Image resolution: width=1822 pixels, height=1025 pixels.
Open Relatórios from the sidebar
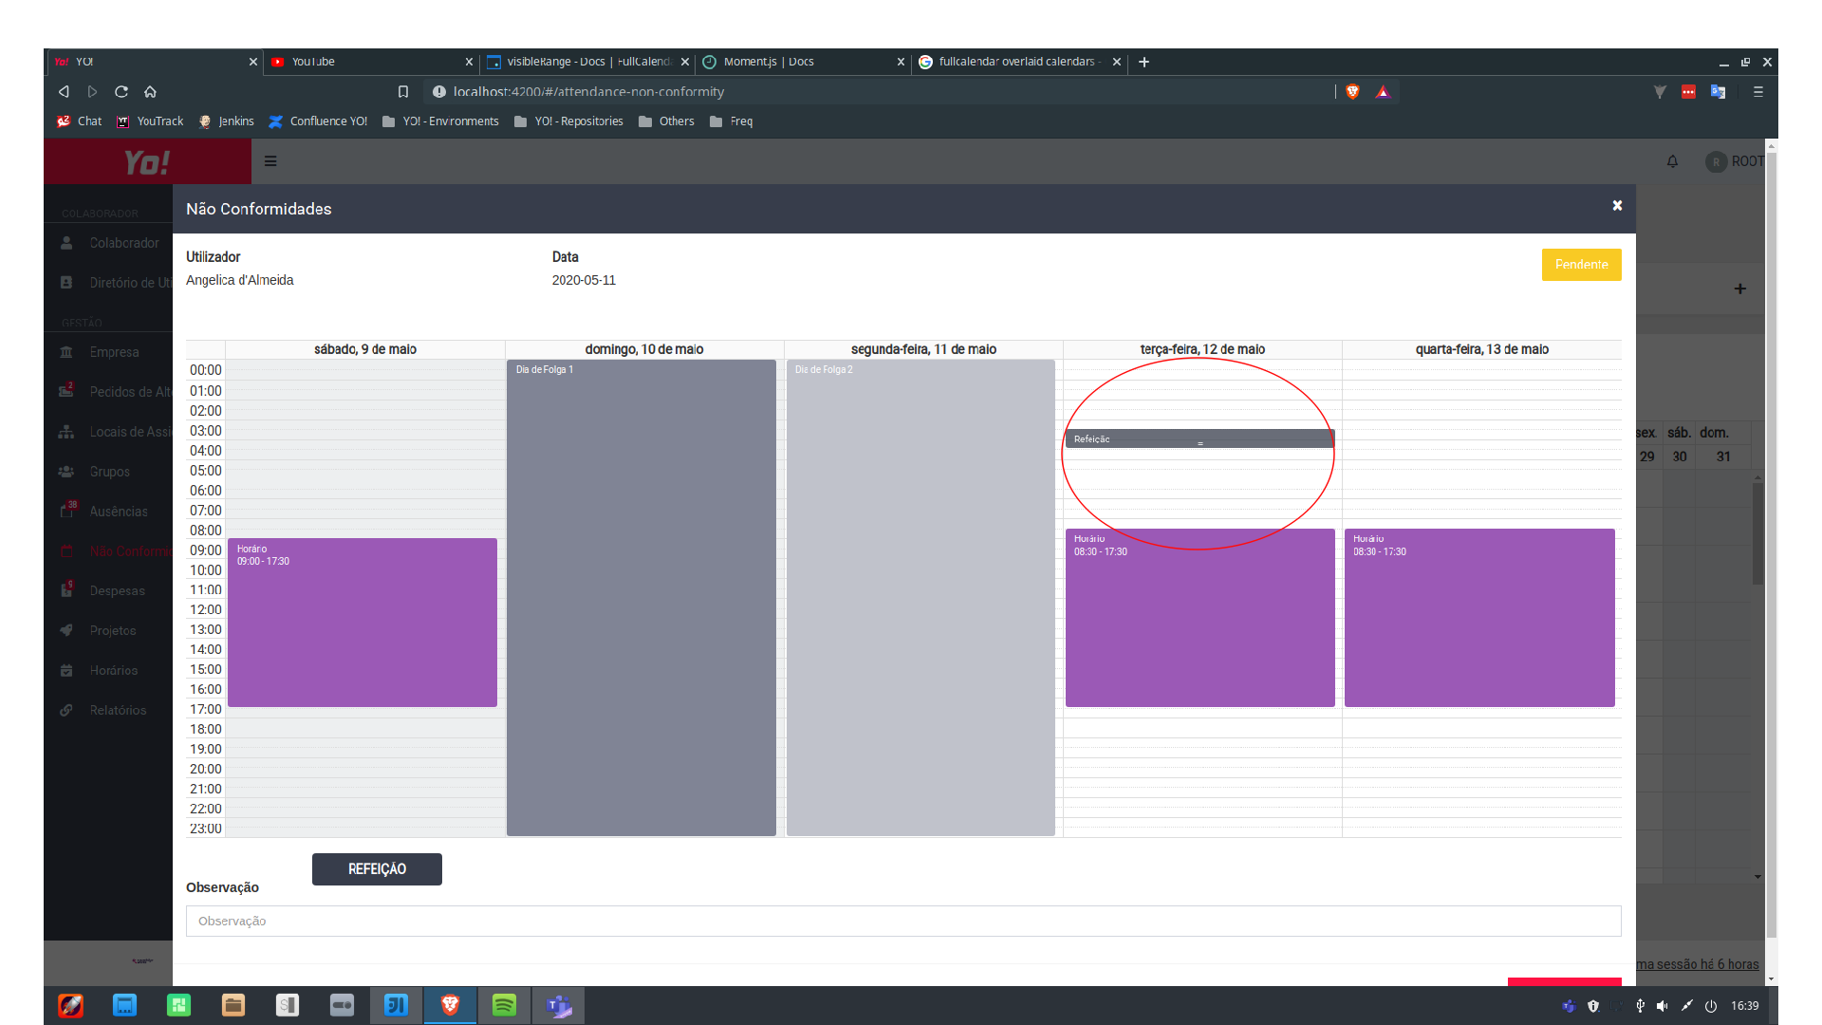[118, 710]
